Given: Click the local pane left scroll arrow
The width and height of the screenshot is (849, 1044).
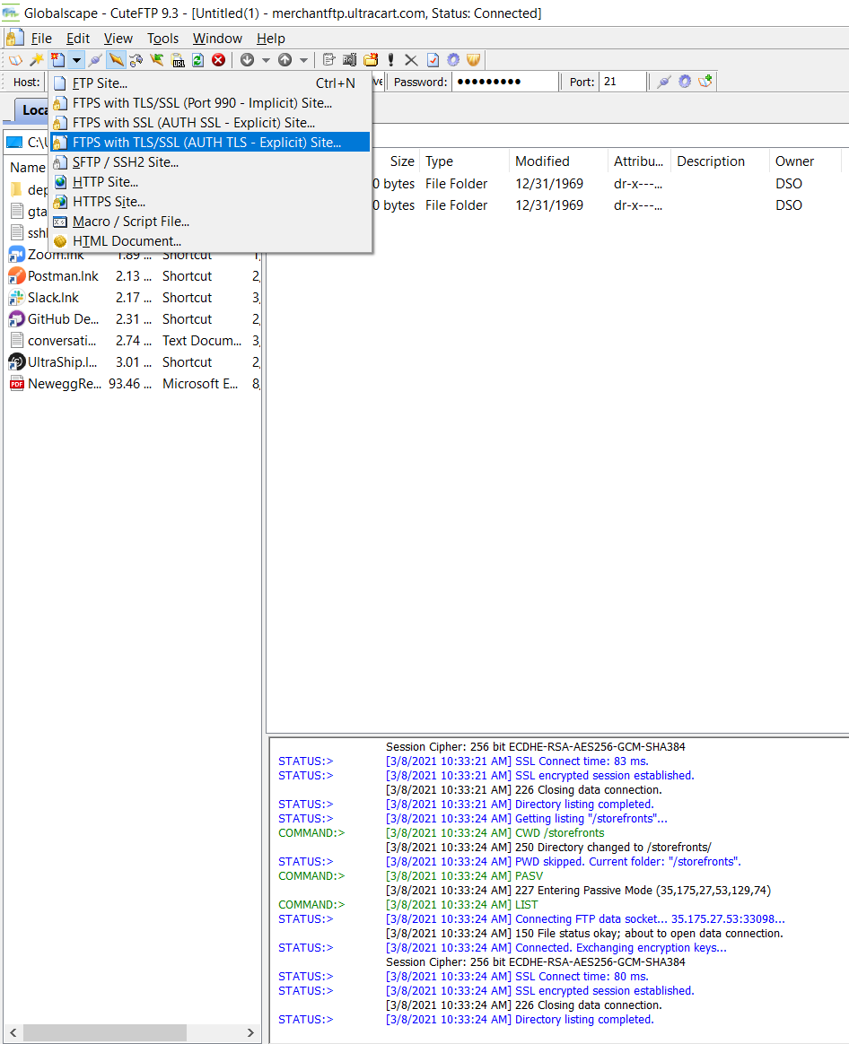Looking at the screenshot, I should [13, 1032].
